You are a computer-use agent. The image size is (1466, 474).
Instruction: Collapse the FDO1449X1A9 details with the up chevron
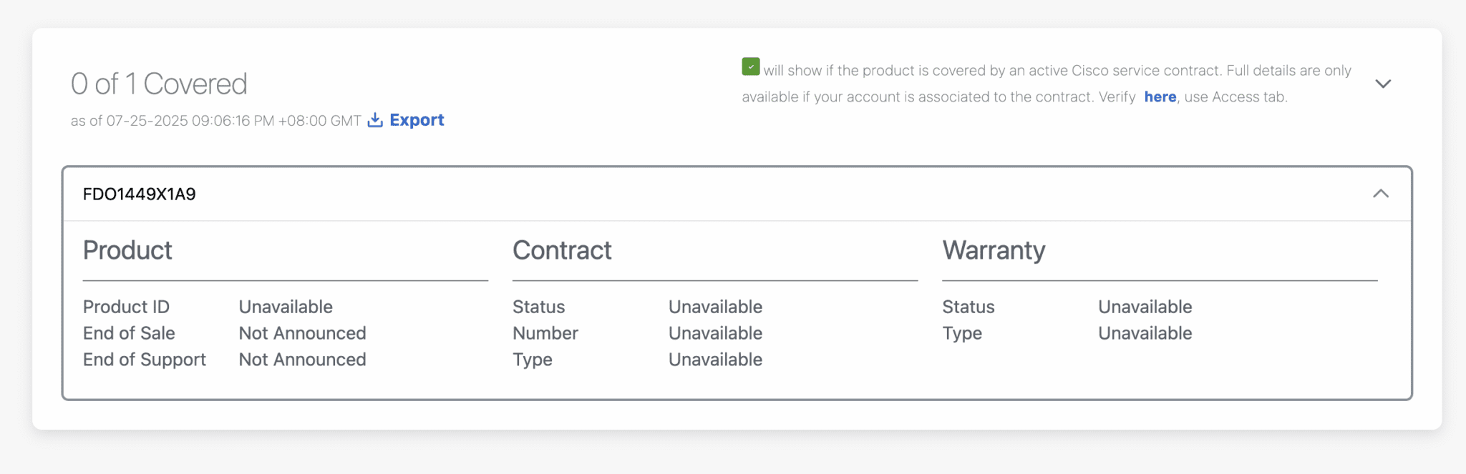tap(1381, 194)
